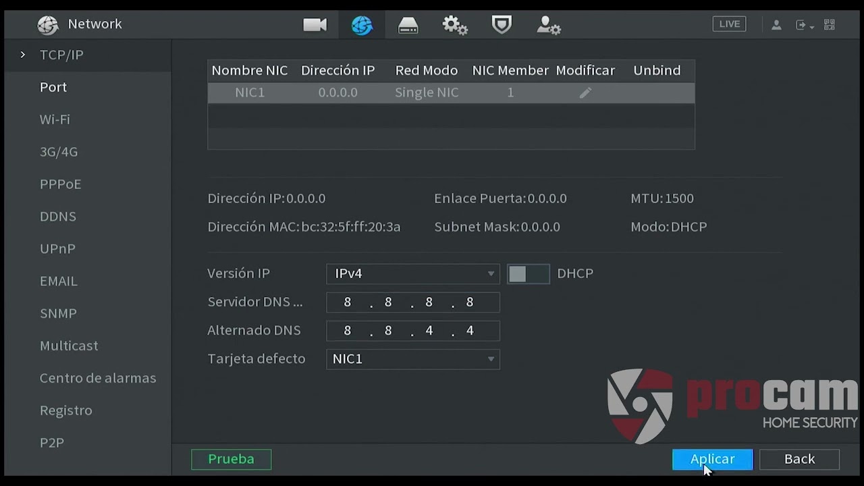Click the Enlace Puerta value text
Screen dimensions: 864x486
pos(547,198)
